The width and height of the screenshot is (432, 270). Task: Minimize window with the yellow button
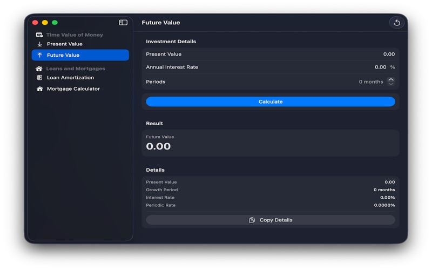pyautogui.click(x=45, y=23)
